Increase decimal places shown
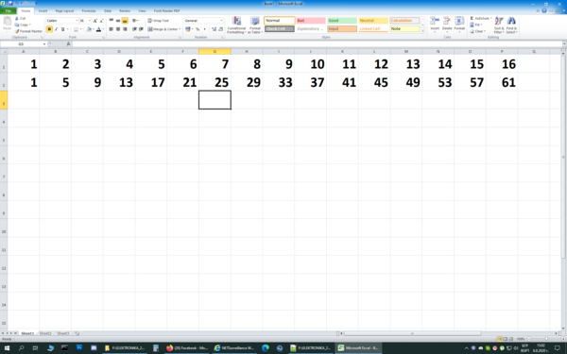 pos(215,29)
